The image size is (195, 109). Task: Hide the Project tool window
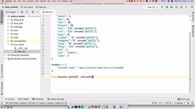click(38, 12)
